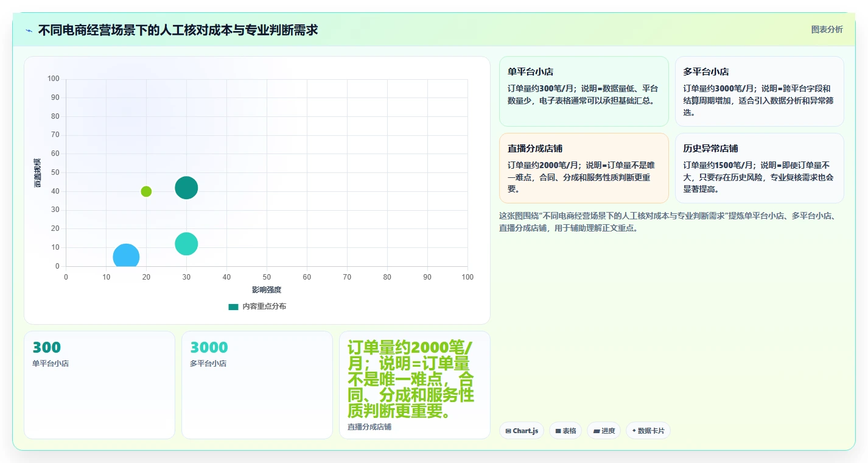This screenshot has width=868, height=463.
Task: Click the 影响强度 x-axis label
Action: 267,290
